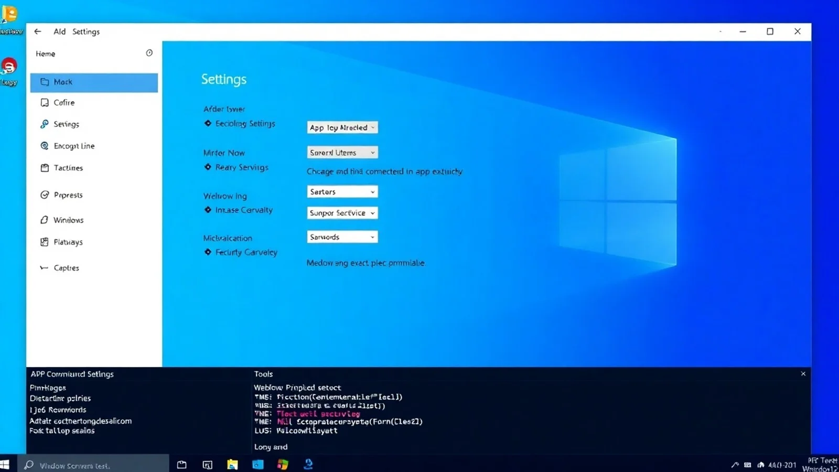Image resolution: width=839 pixels, height=472 pixels.
Task: Click the gear icon beside Fecioling Settings
Action: (208, 123)
